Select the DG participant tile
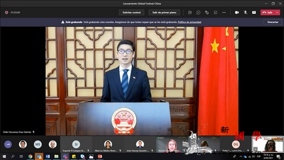284x160 pixels. tap(236, 145)
